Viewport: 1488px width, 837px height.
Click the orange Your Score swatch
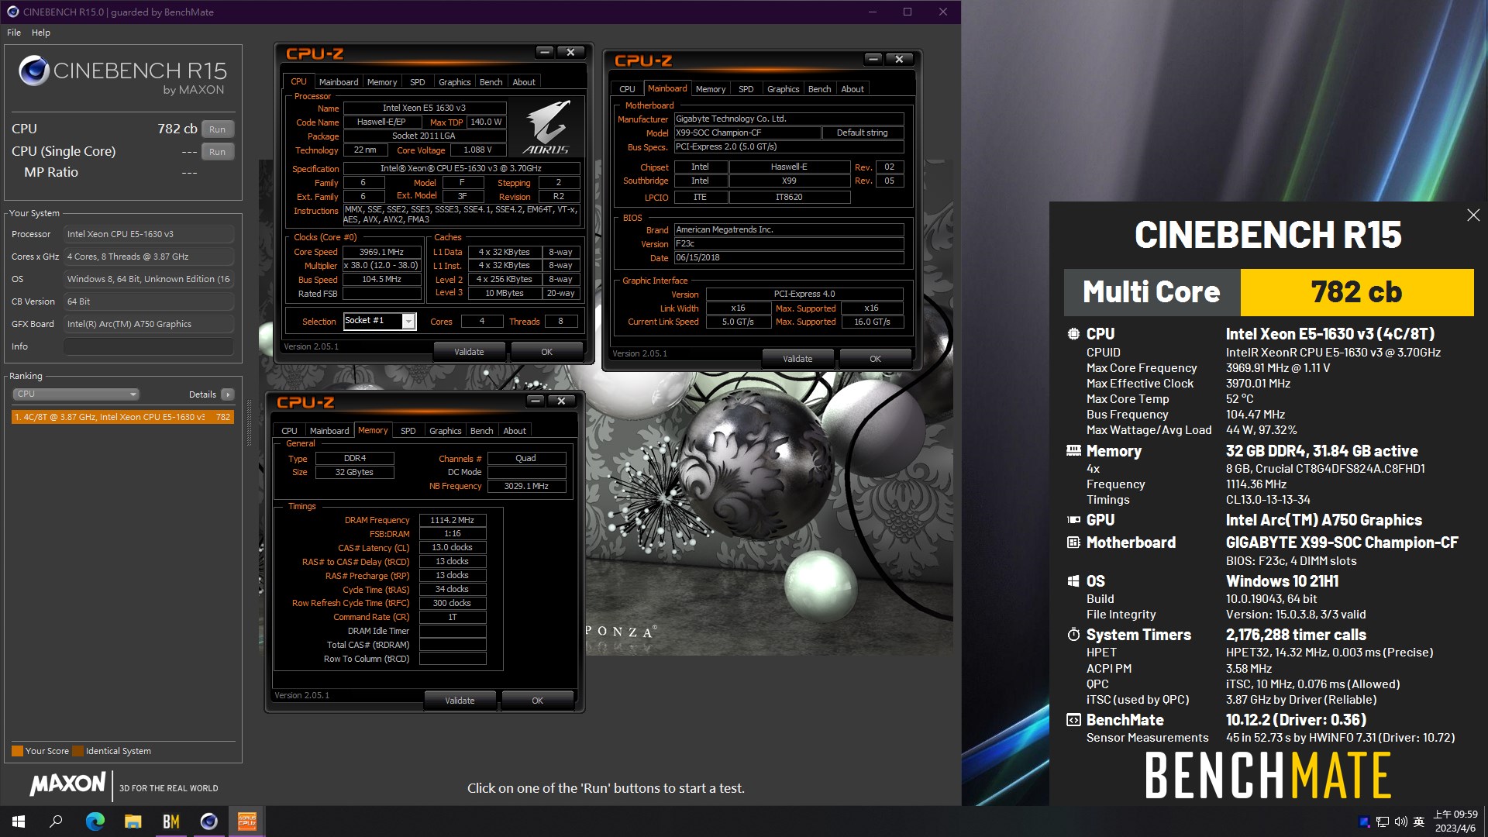pos(17,751)
